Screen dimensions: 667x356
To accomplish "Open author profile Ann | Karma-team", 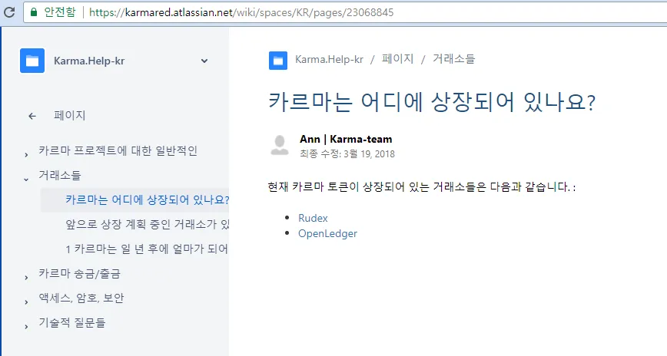I will pos(346,139).
